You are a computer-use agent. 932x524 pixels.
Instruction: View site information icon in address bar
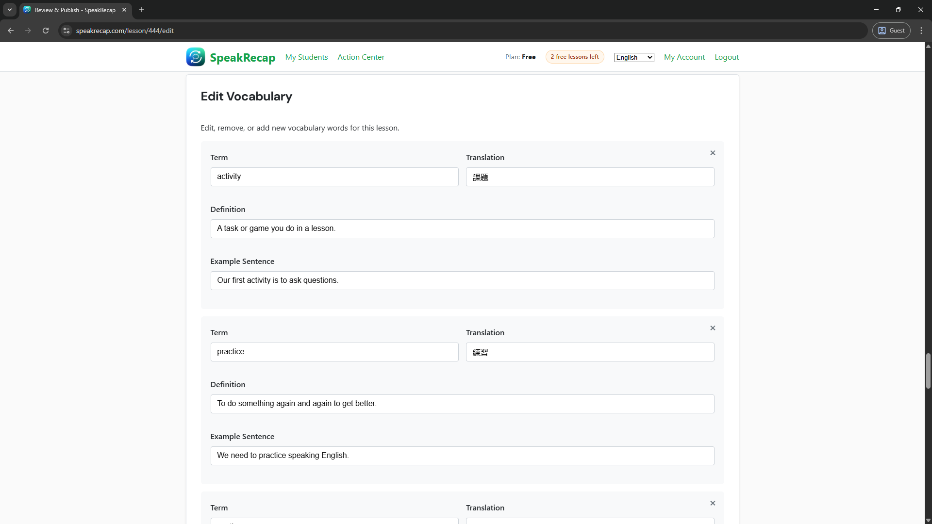tap(67, 31)
